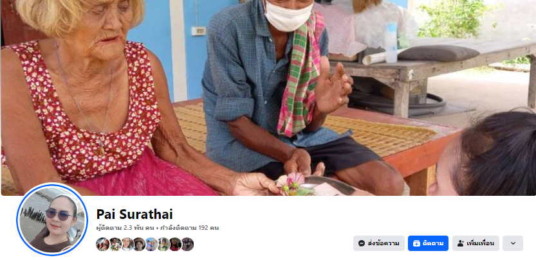
Task: Open Pai Surathai's round profile picture
Action: pyautogui.click(x=52, y=219)
